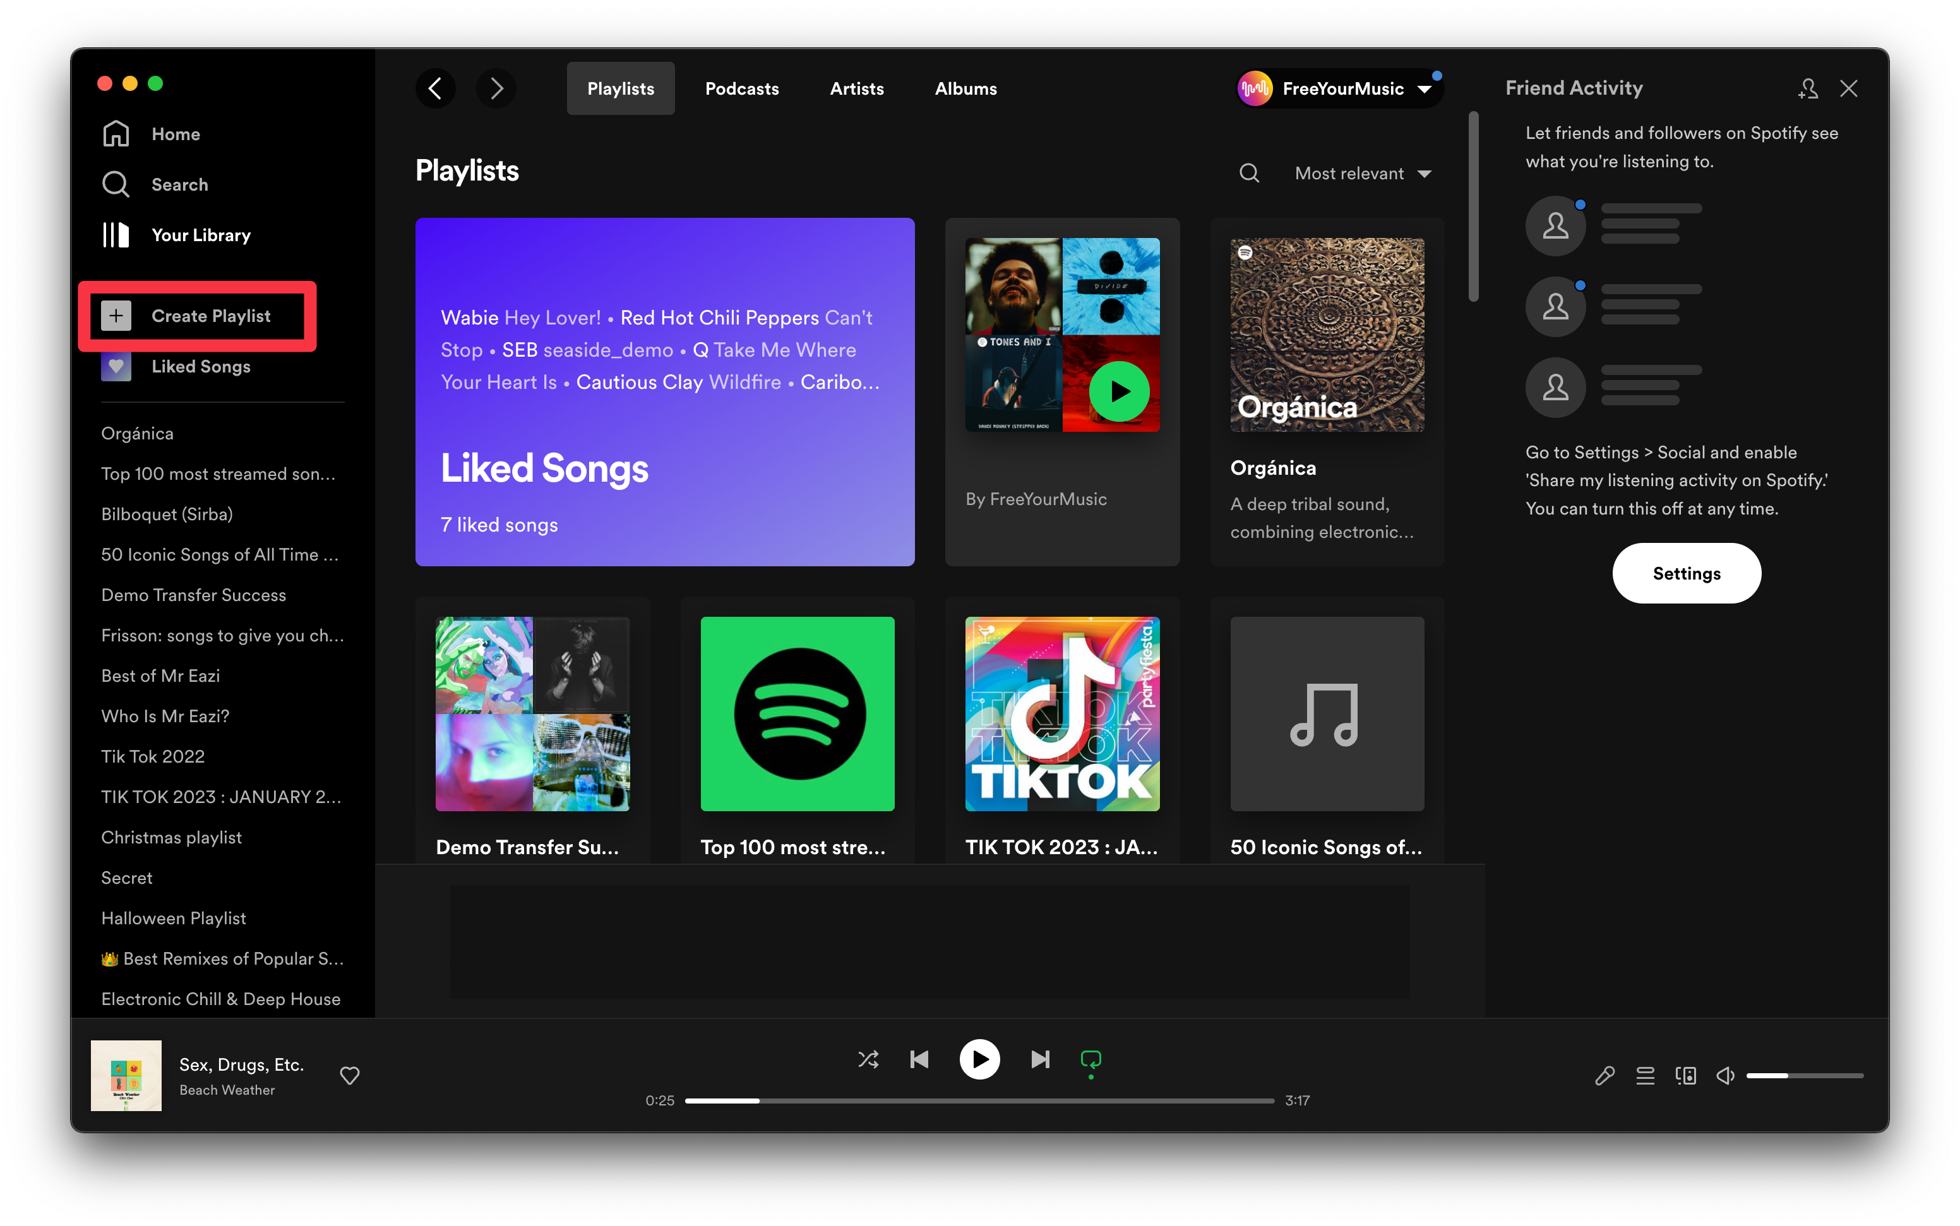The height and width of the screenshot is (1226, 1960).
Task: Select Christmas playlist in sidebar
Action: (172, 838)
